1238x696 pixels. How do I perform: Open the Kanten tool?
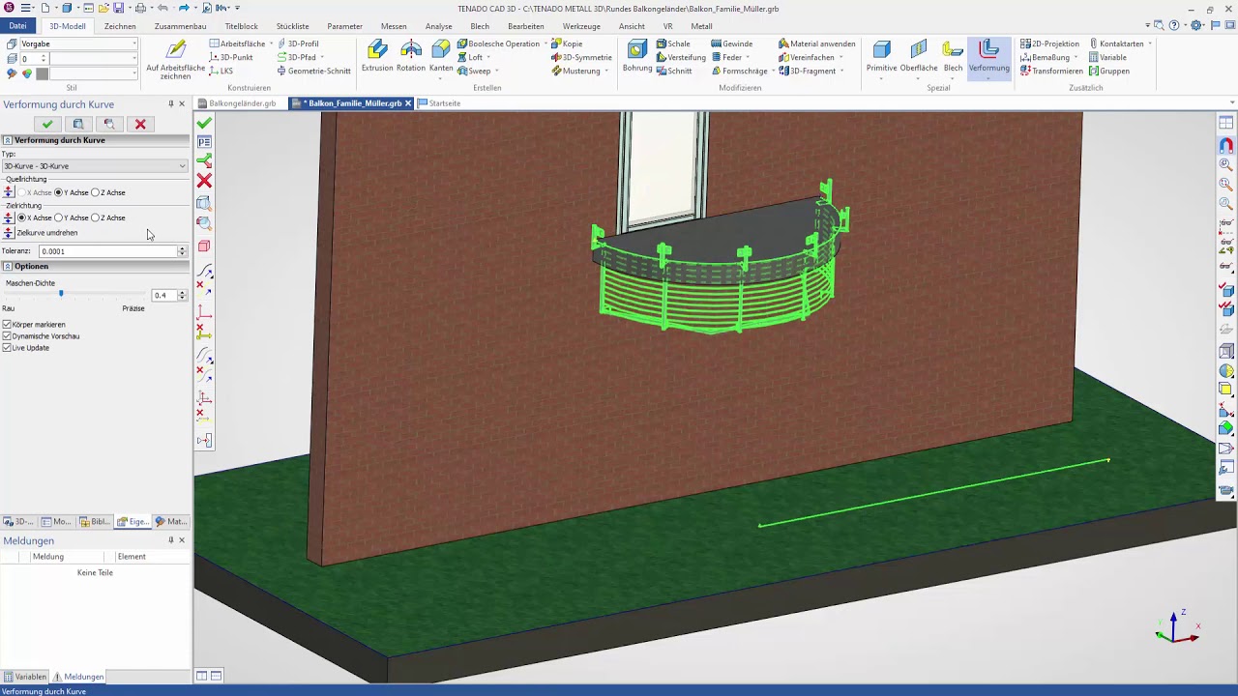pyautogui.click(x=441, y=57)
